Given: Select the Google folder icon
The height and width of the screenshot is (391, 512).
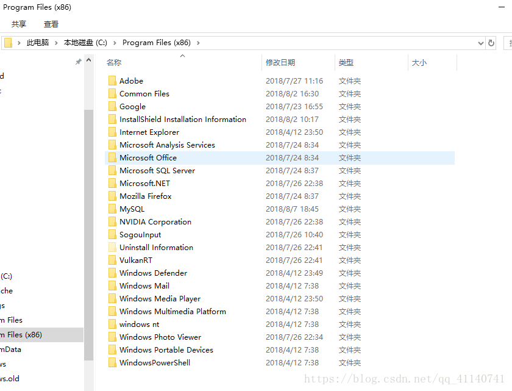Looking at the screenshot, I should click(x=112, y=106).
